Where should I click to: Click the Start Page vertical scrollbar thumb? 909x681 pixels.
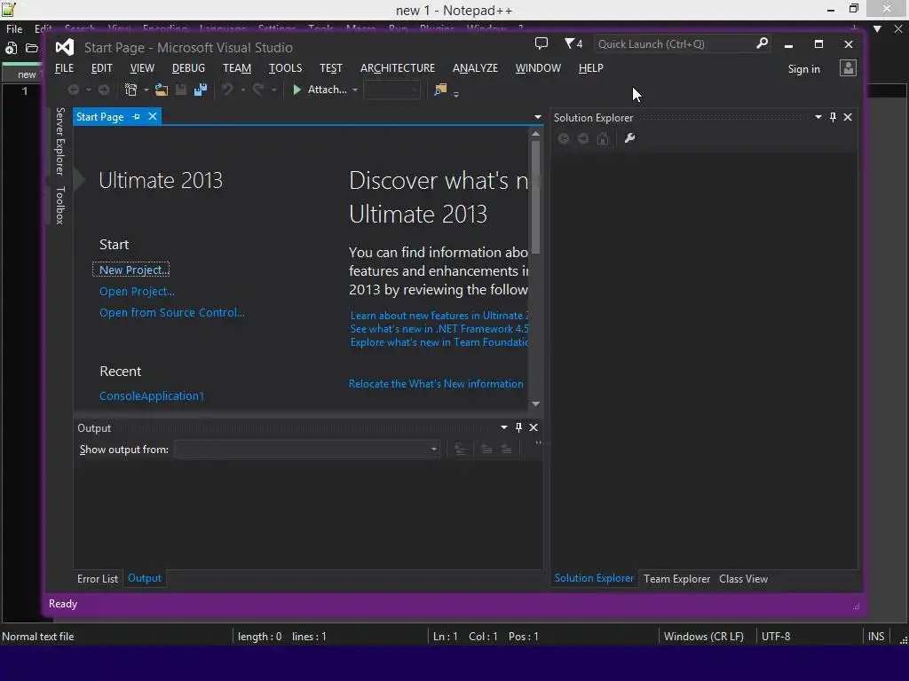pos(535,197)
